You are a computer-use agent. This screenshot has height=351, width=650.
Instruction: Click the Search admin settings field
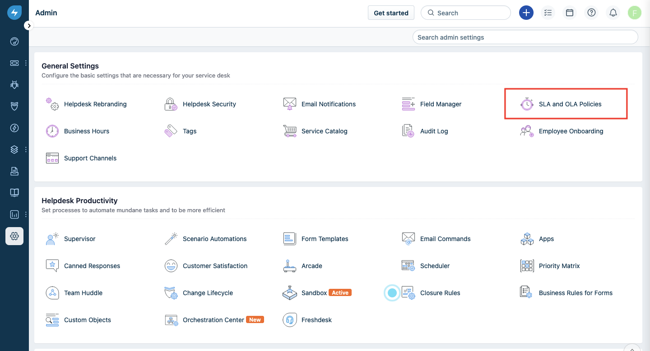[x=525, y=36]
